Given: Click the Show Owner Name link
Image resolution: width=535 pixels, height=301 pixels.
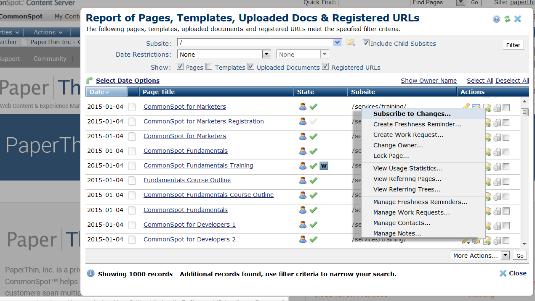Looking at the screenshot, I should (x=429, y=81).
